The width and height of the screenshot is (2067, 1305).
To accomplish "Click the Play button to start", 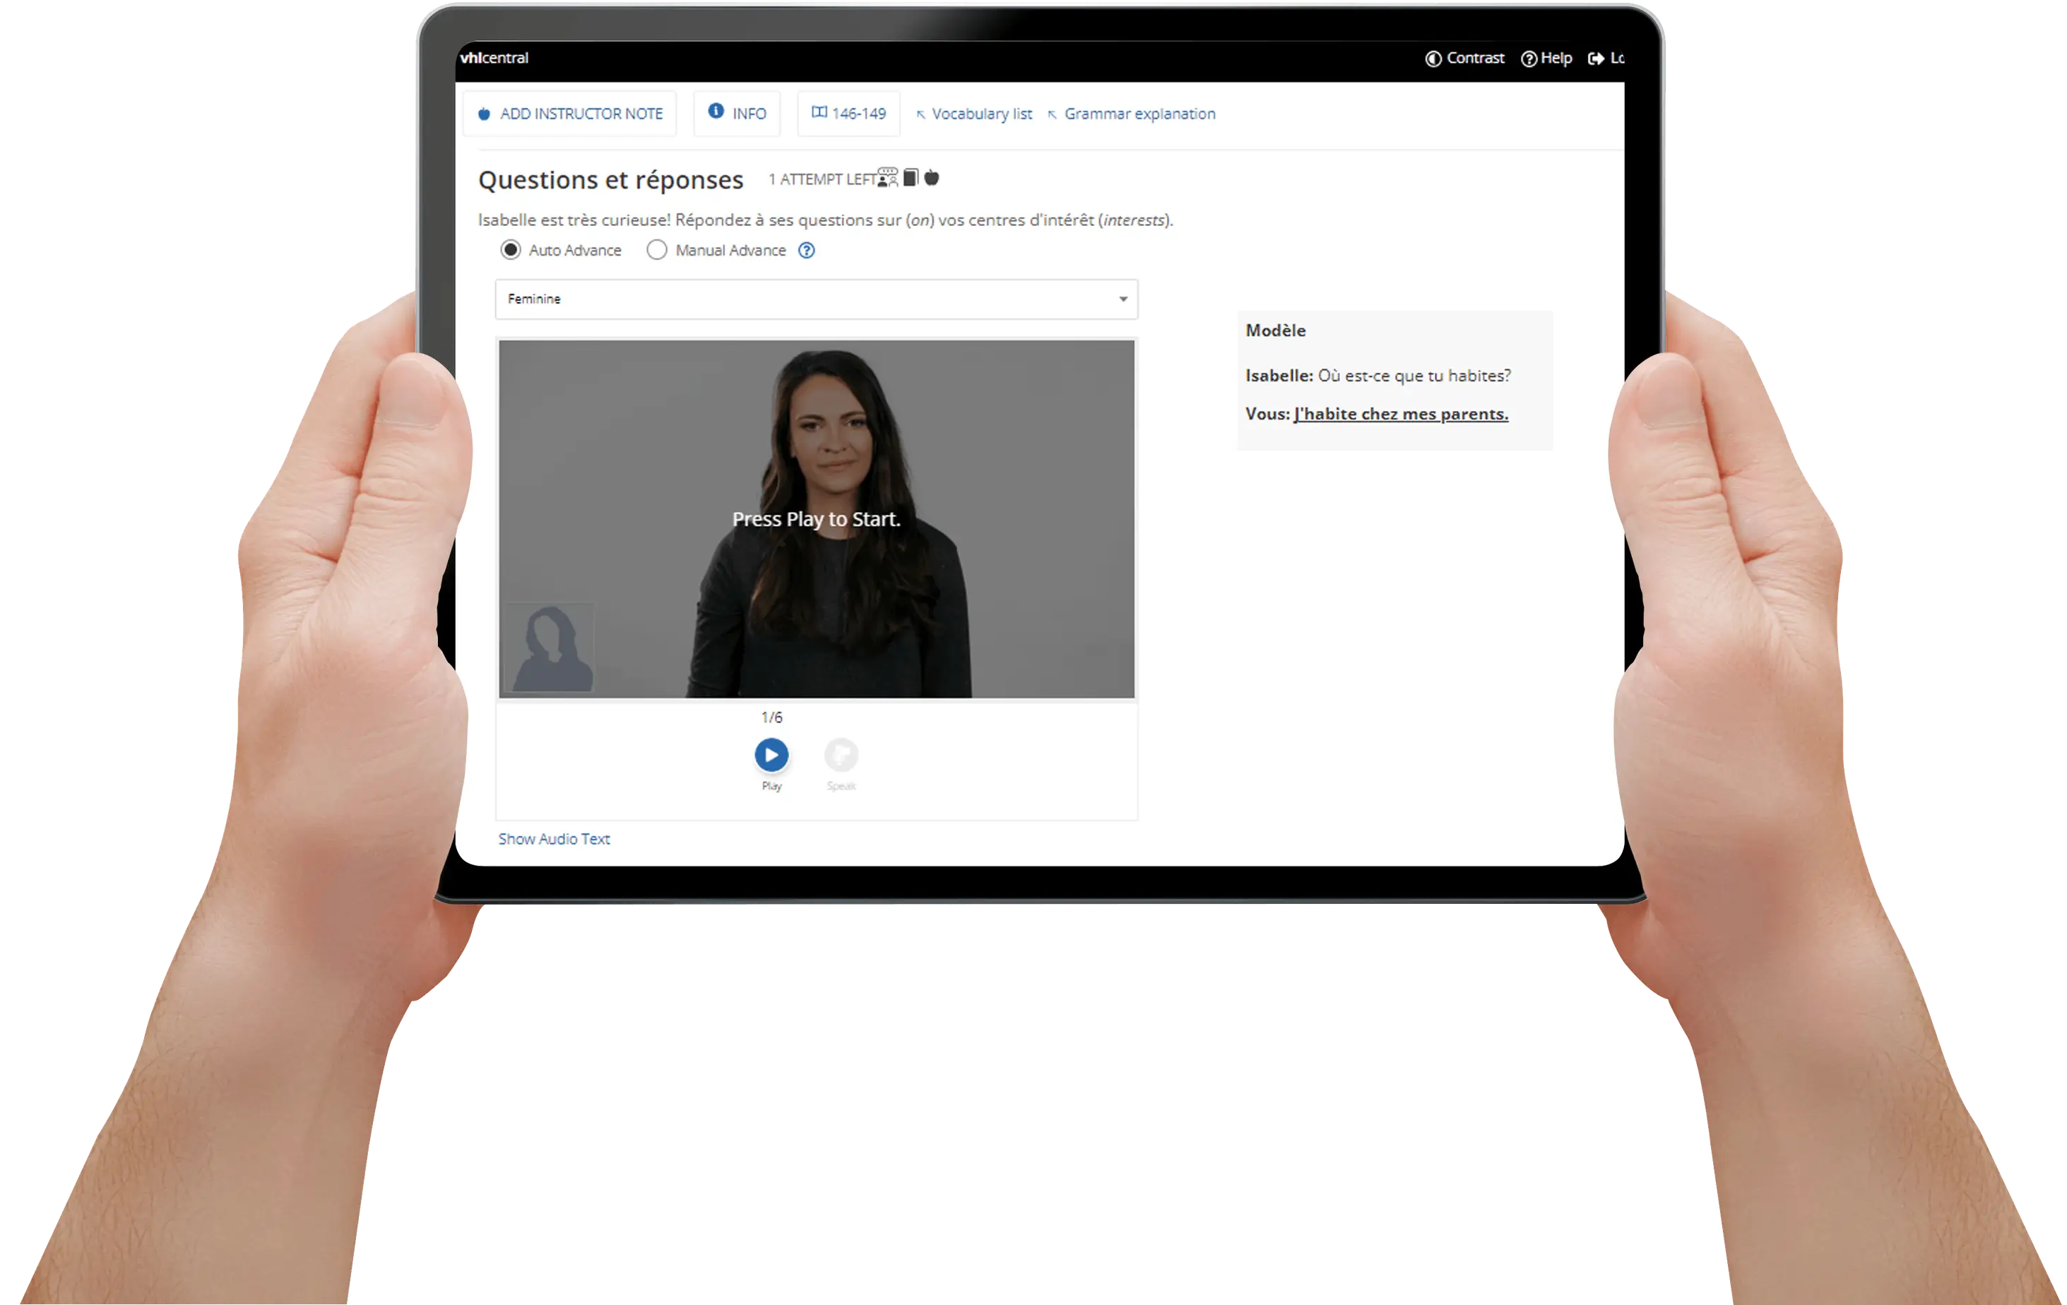I will tap(770, 753).
